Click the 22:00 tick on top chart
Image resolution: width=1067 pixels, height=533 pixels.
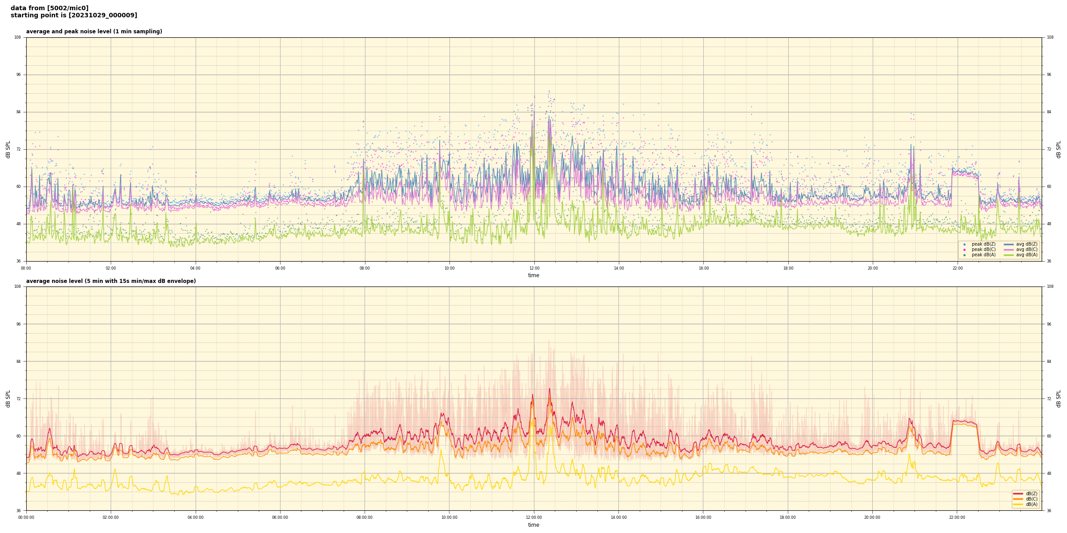coord(957,268)
